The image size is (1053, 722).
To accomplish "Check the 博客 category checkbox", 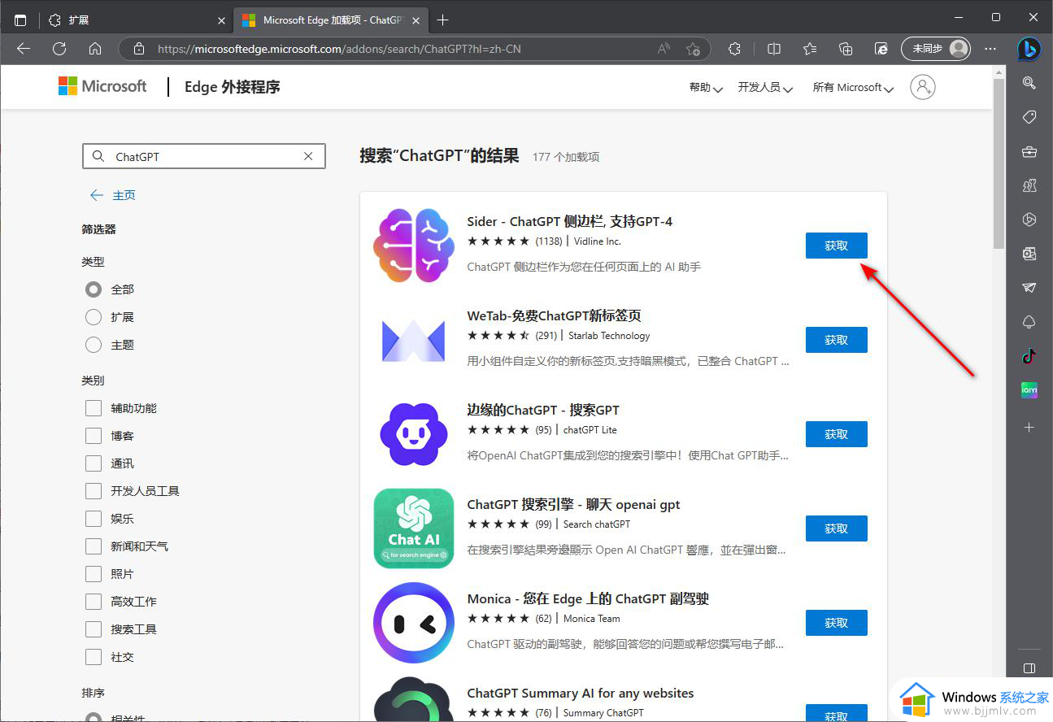I will pos(94,436).
